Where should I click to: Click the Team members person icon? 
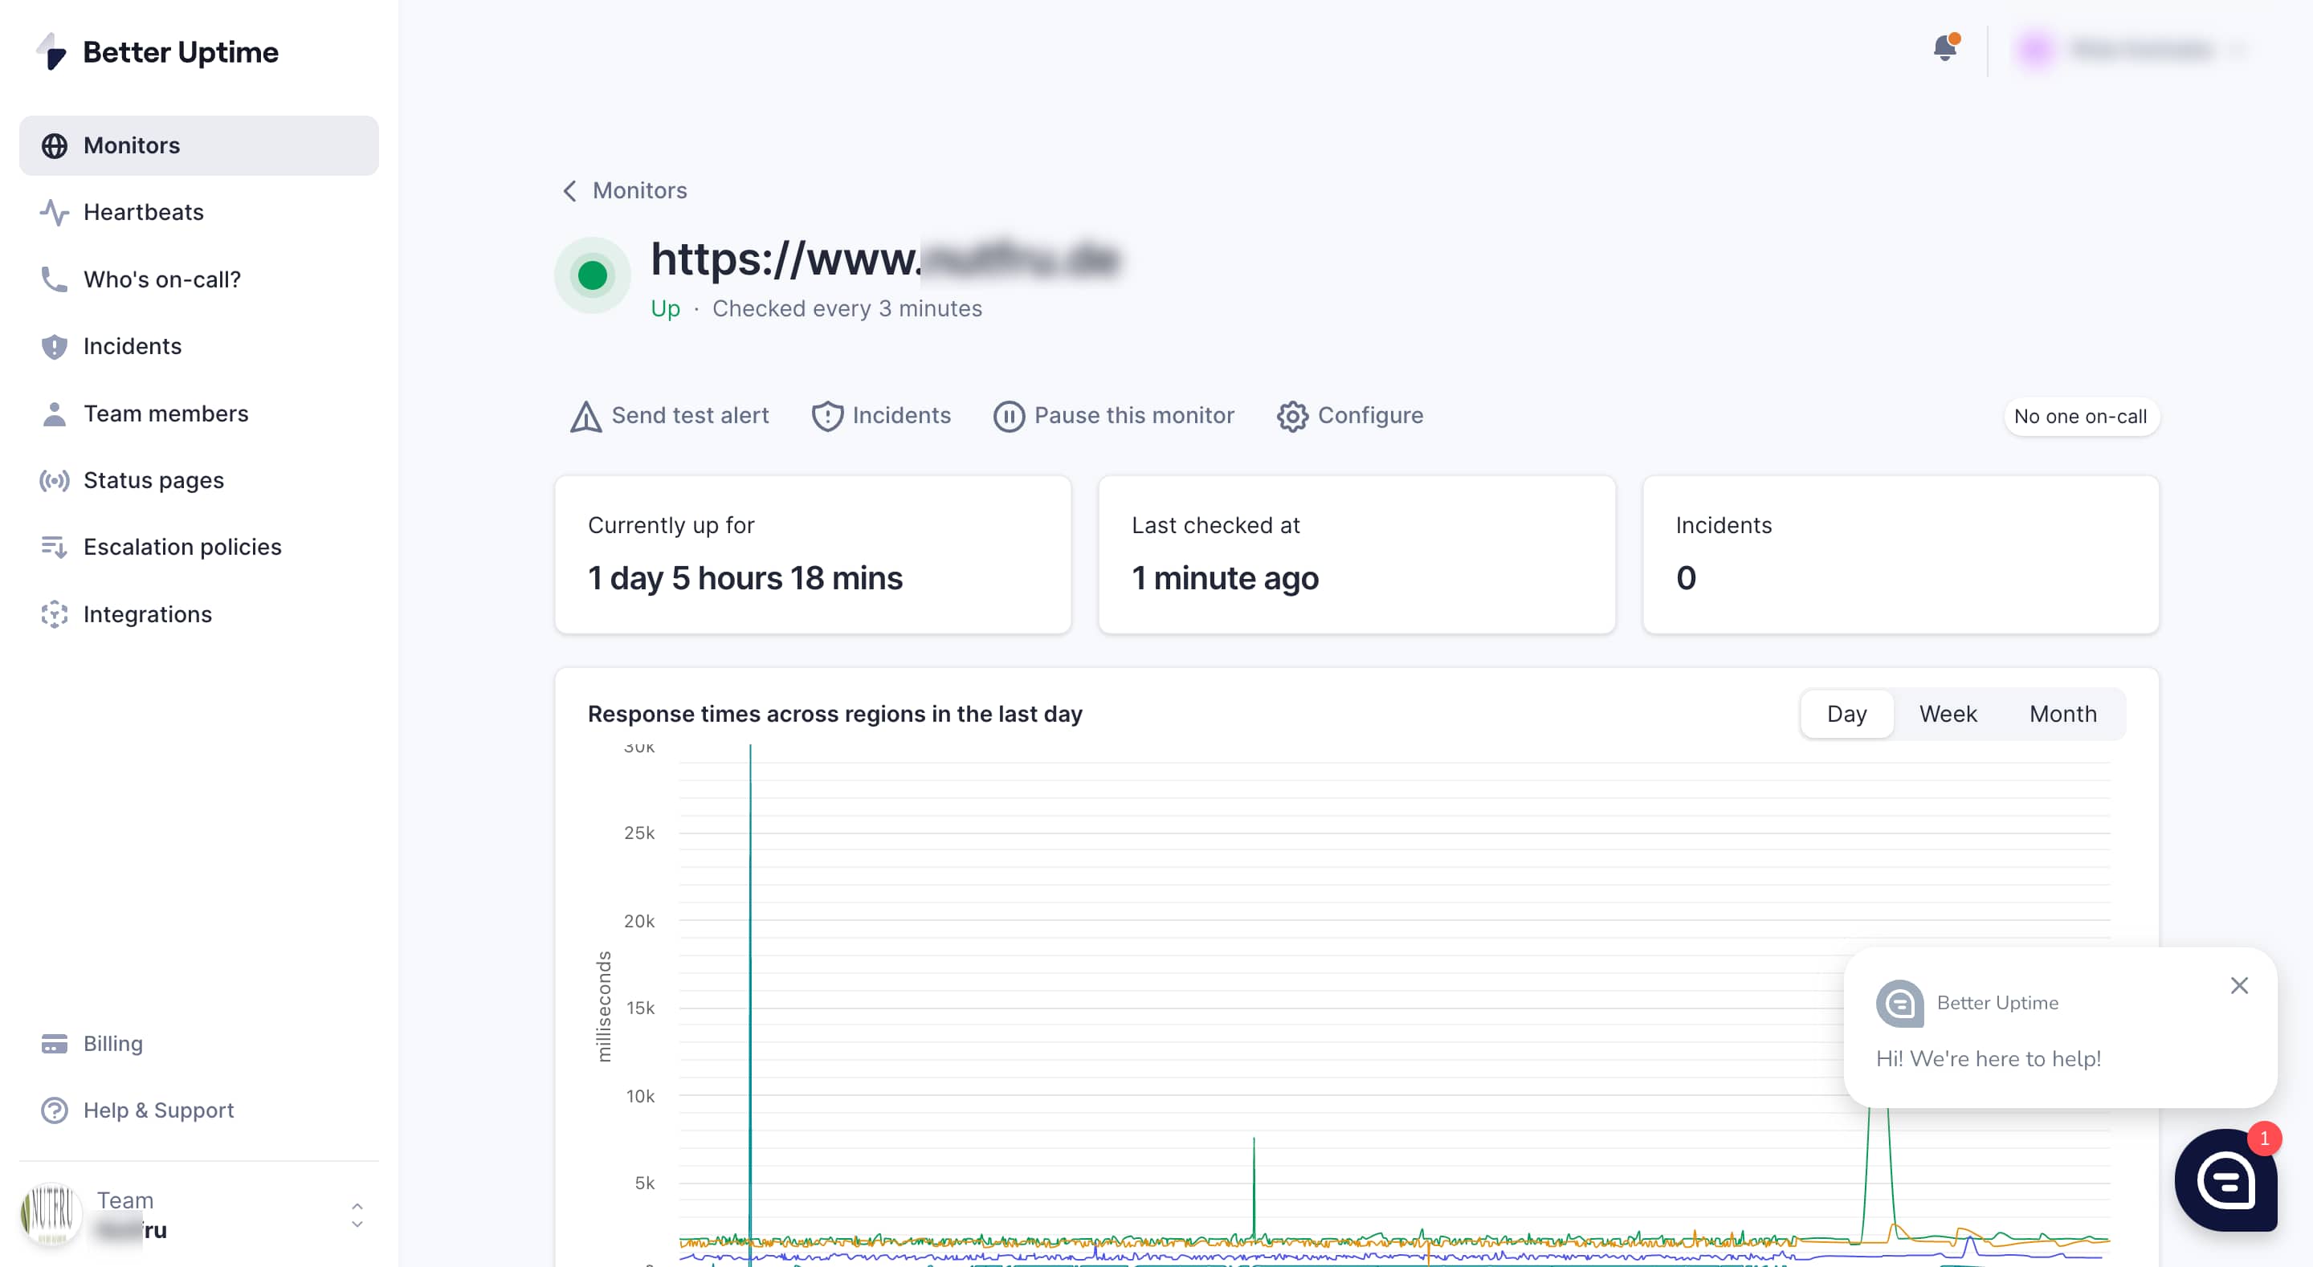tap(55, 414)
